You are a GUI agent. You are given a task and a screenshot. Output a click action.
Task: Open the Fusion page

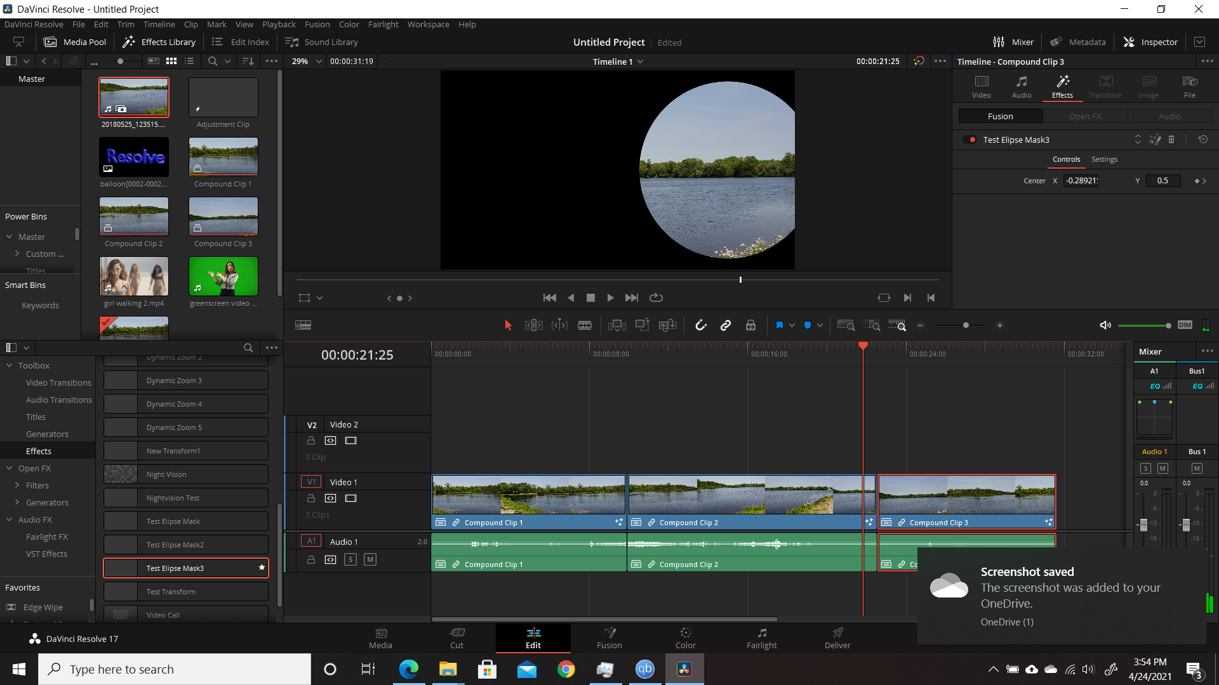pyautogui.click(x=609, y=638)
